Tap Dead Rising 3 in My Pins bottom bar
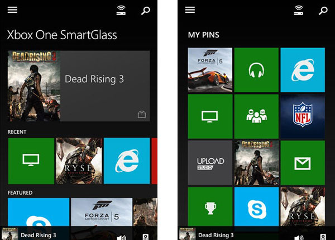 [216, 235]
